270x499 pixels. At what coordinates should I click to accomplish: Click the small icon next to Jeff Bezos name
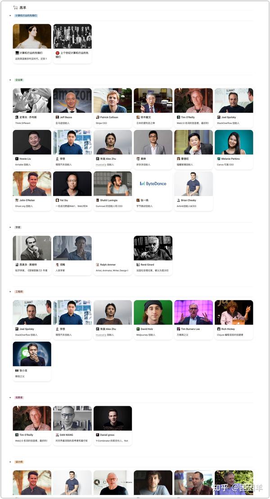[x=57, y=118]
